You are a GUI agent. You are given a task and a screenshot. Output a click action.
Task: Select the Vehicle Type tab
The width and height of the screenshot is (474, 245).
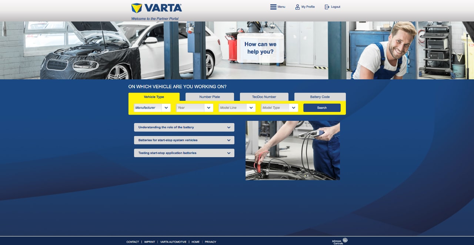click(x=154, y=97)
